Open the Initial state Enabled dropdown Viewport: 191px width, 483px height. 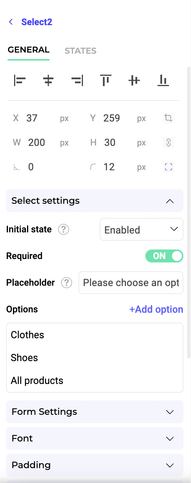142,229
